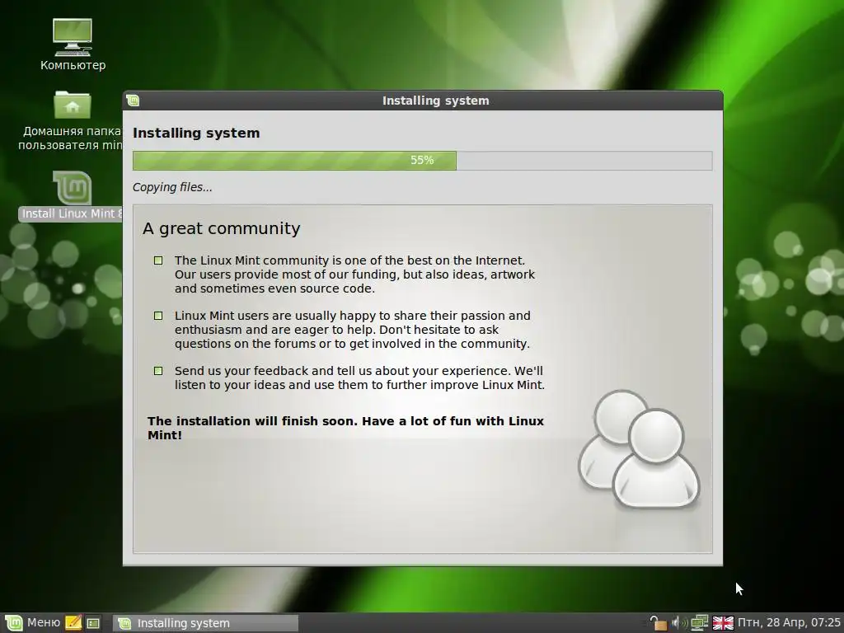The height and width of the screenshot is (633, 844).
Task: Click the 55% installation progress bar
Action: 423,161
